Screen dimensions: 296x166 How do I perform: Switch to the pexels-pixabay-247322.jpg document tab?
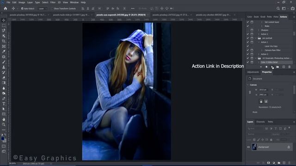[171, 15]
